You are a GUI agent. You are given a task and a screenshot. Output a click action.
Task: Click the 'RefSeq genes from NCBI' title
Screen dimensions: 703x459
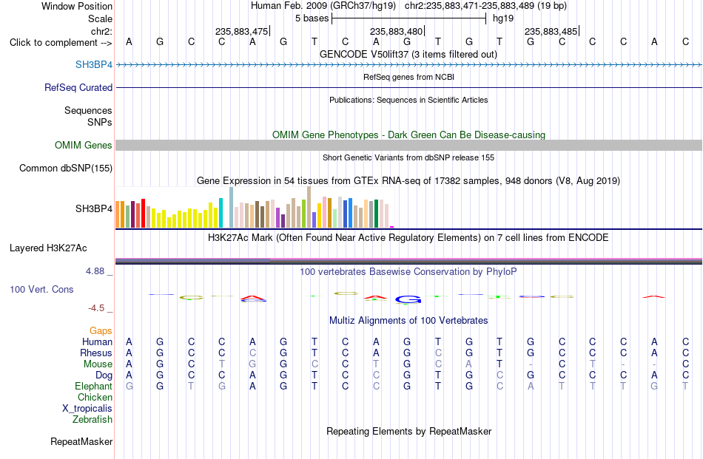tap(408, 77)
